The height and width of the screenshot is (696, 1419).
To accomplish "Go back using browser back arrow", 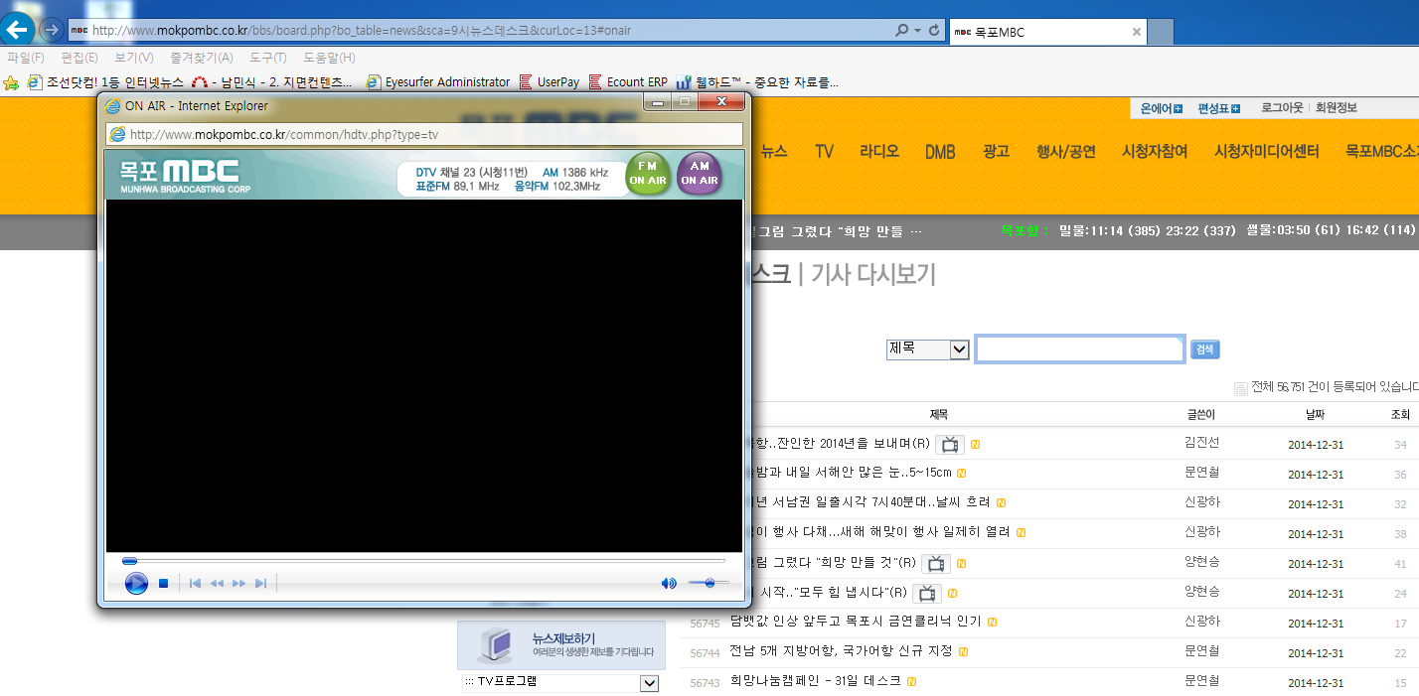I will [19, 30].
